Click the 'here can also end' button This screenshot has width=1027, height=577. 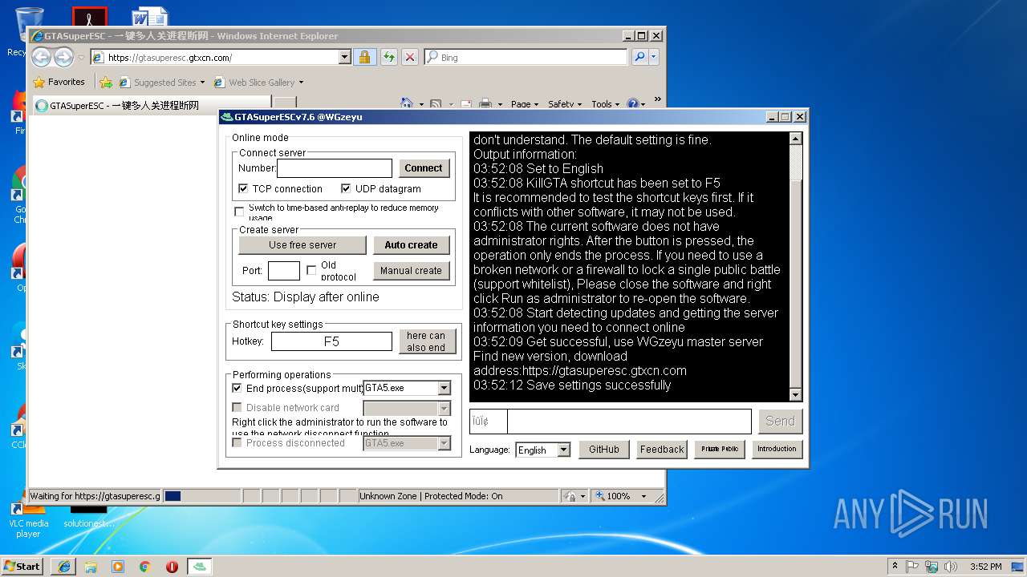426,341
